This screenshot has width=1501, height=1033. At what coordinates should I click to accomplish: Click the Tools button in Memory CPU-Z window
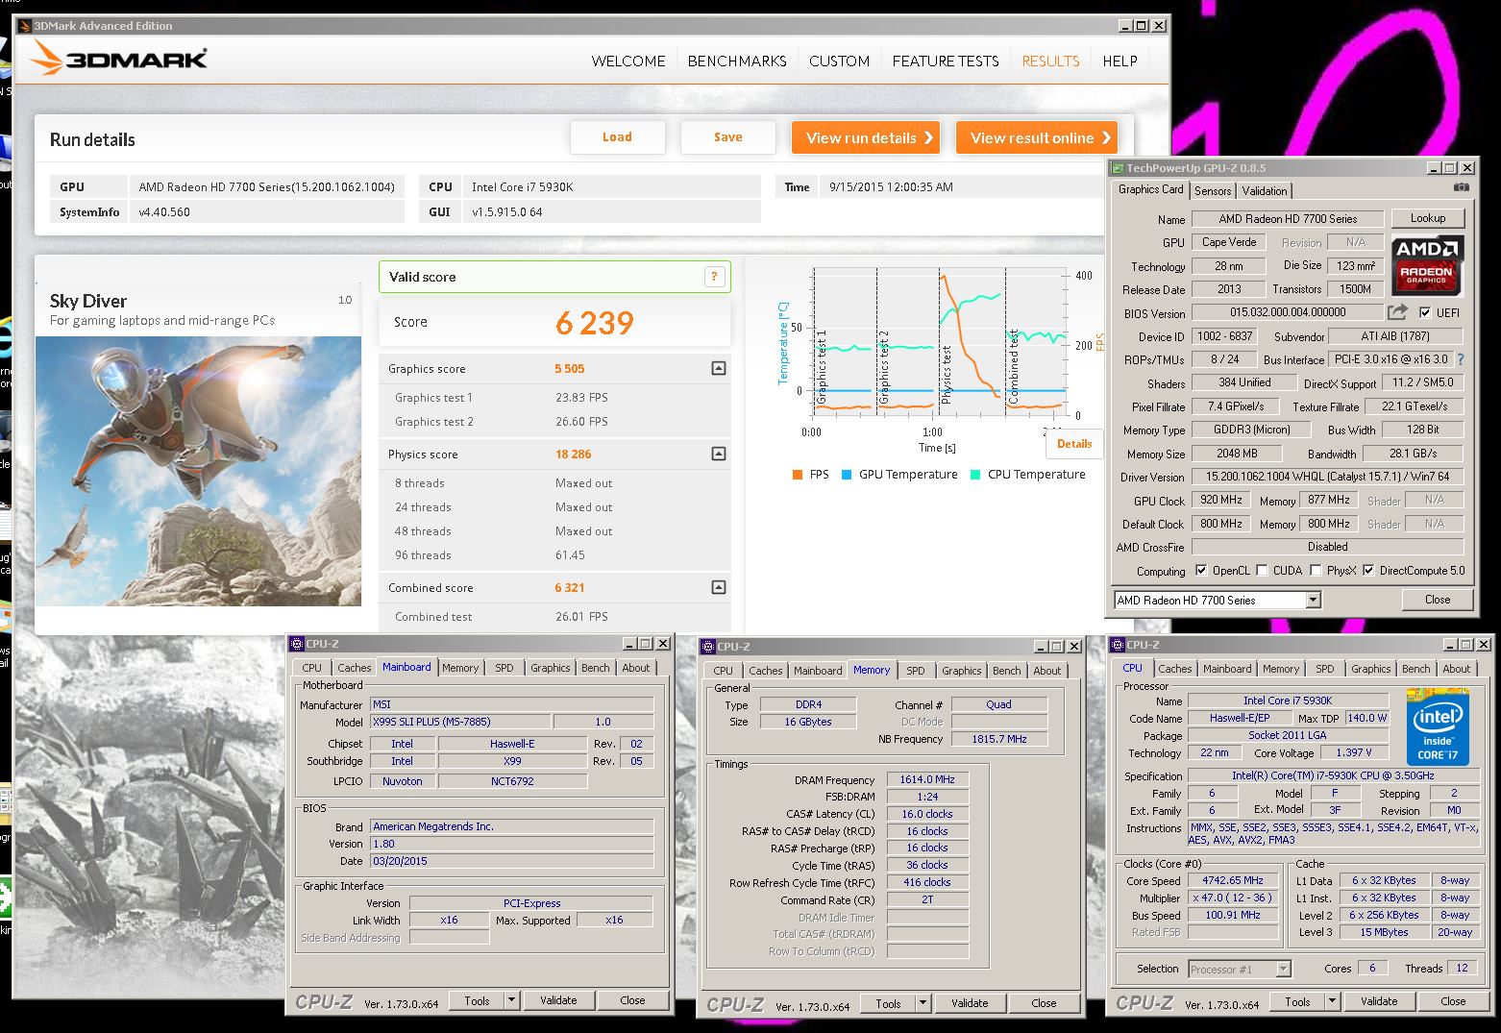click(888, 1003)
